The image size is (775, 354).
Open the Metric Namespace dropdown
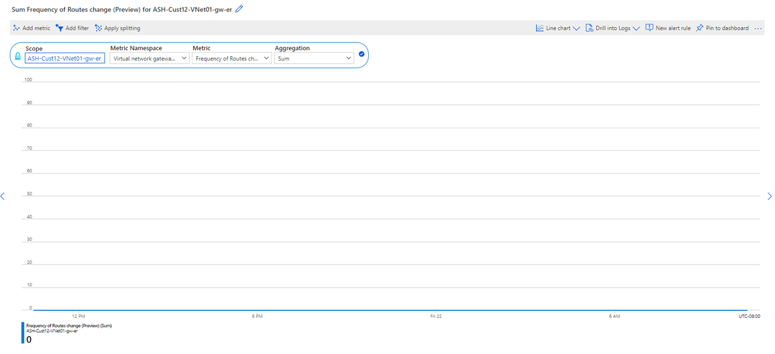pyautogui.click(x=149, y=58)
